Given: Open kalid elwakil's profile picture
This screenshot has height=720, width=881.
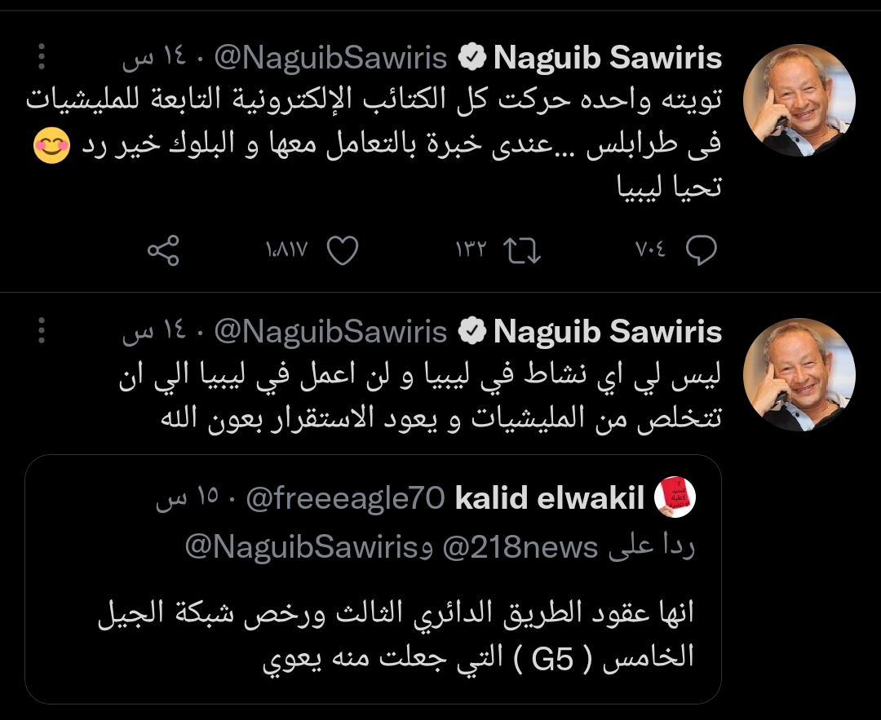Looking at the screenshot, I should pos(675,497).
